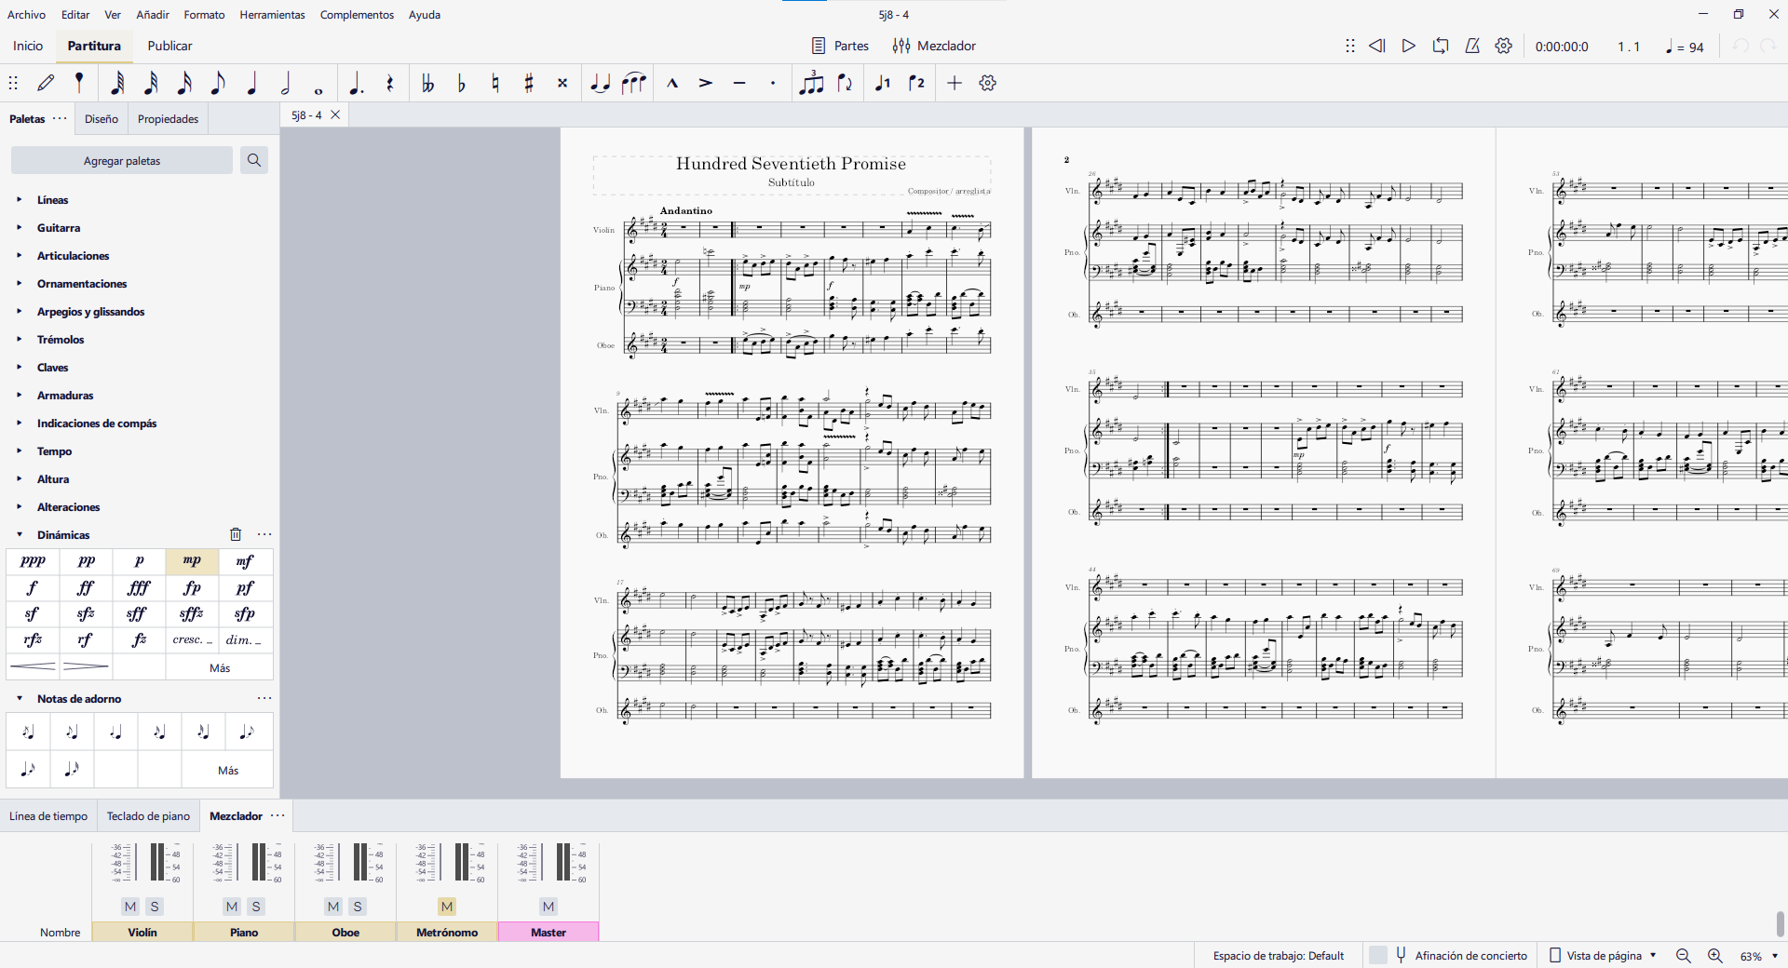Show more grace notes with Más
This screenshot has width=1788, height=968.
pos(228,770)
